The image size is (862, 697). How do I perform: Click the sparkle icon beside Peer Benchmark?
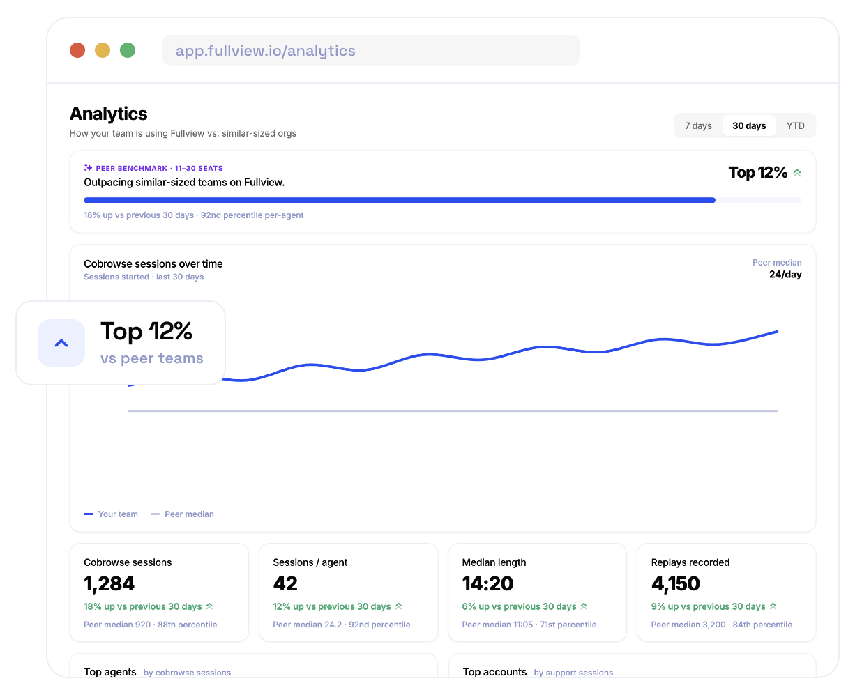coord(88,168)
